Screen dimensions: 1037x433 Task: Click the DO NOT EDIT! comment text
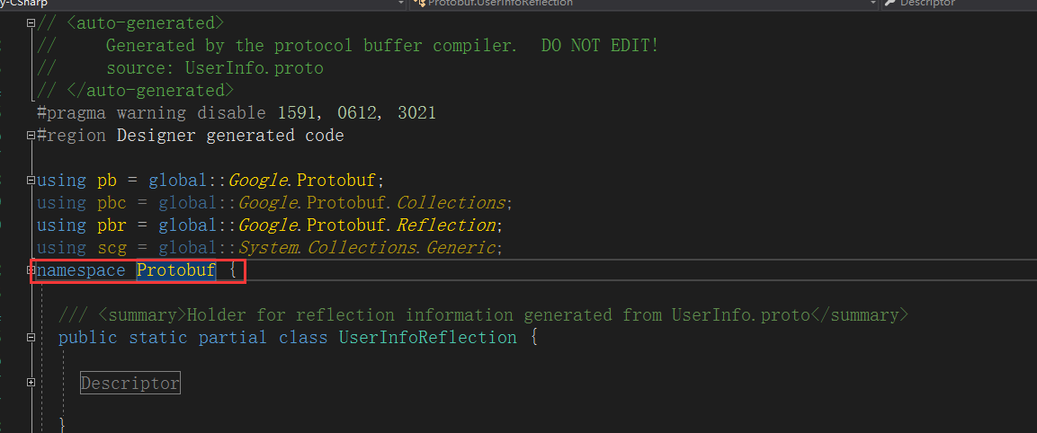pyautogui.click(x=600, y=46)
